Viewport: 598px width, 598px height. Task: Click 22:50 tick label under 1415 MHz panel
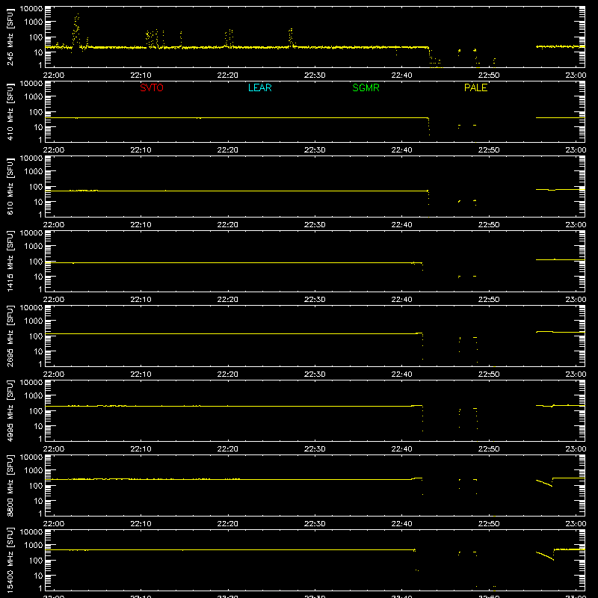coord(489,300)
